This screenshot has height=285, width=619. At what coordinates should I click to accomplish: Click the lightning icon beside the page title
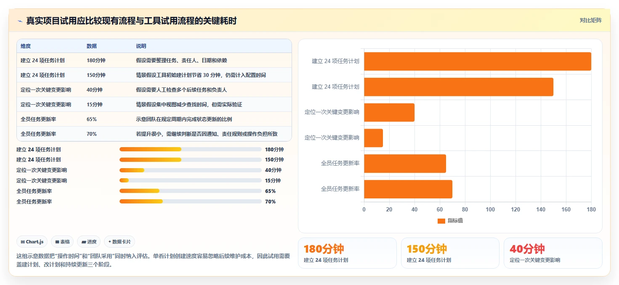tap(20, 21)
